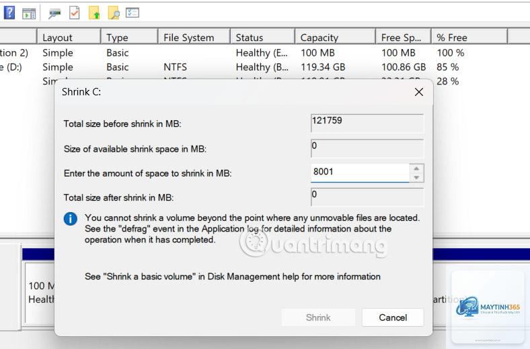Click the blue info icon in Shrink dialog
Image resolution: width=530 pixels, height=349 pixels.
tap(71, 219)
